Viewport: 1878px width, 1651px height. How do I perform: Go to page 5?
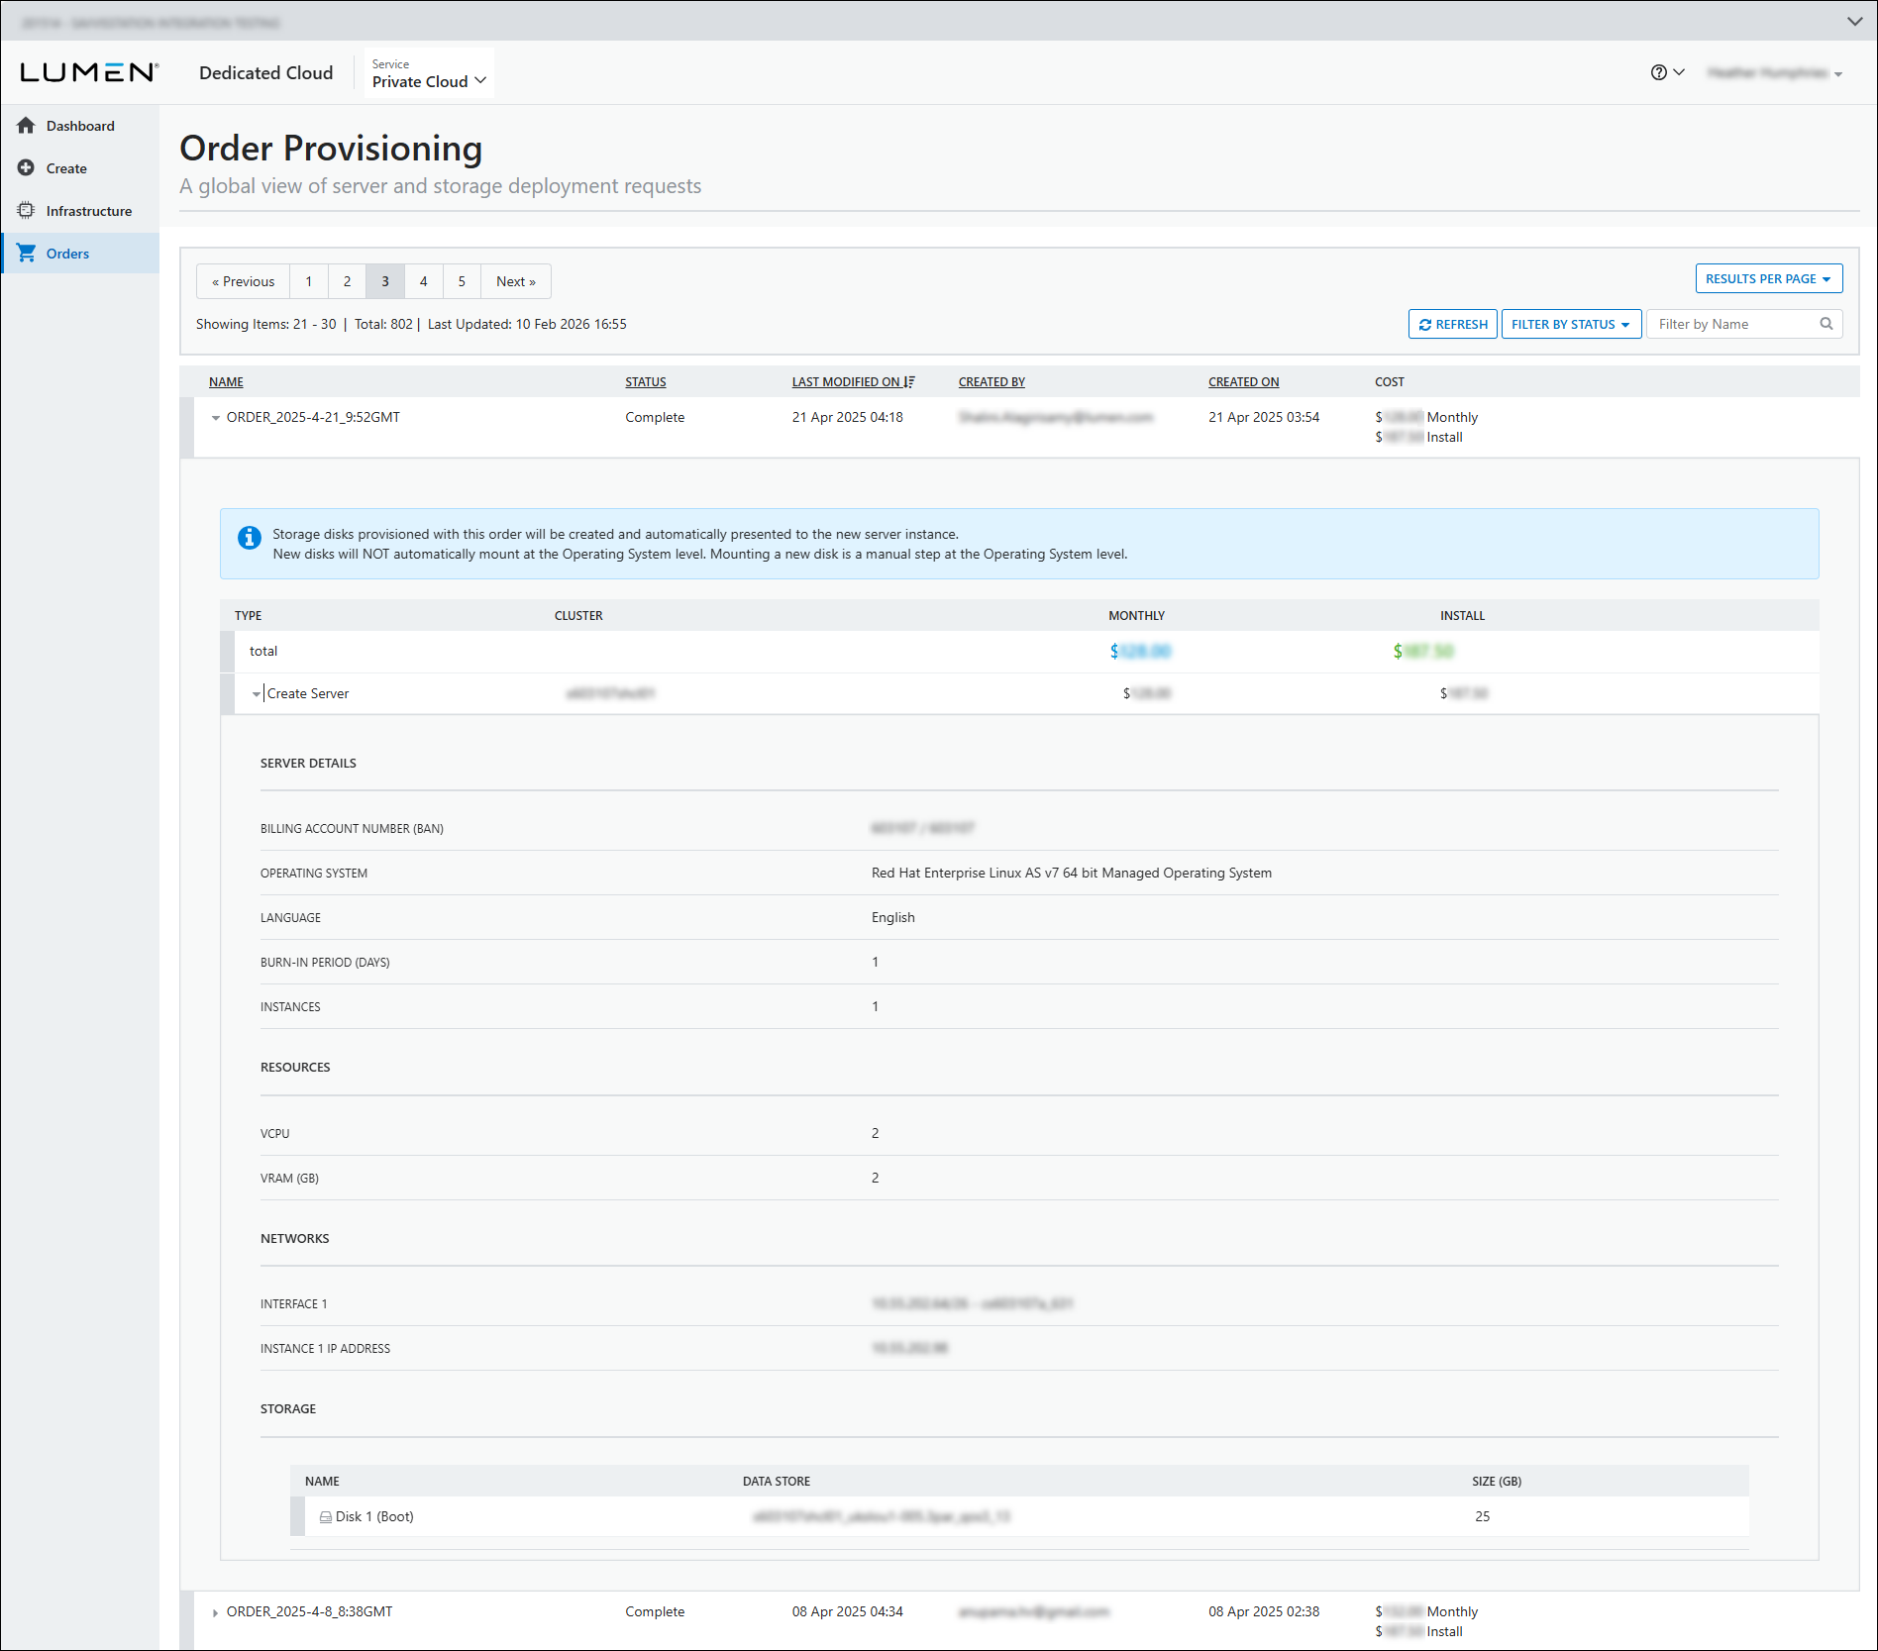(x=462, y=281)
